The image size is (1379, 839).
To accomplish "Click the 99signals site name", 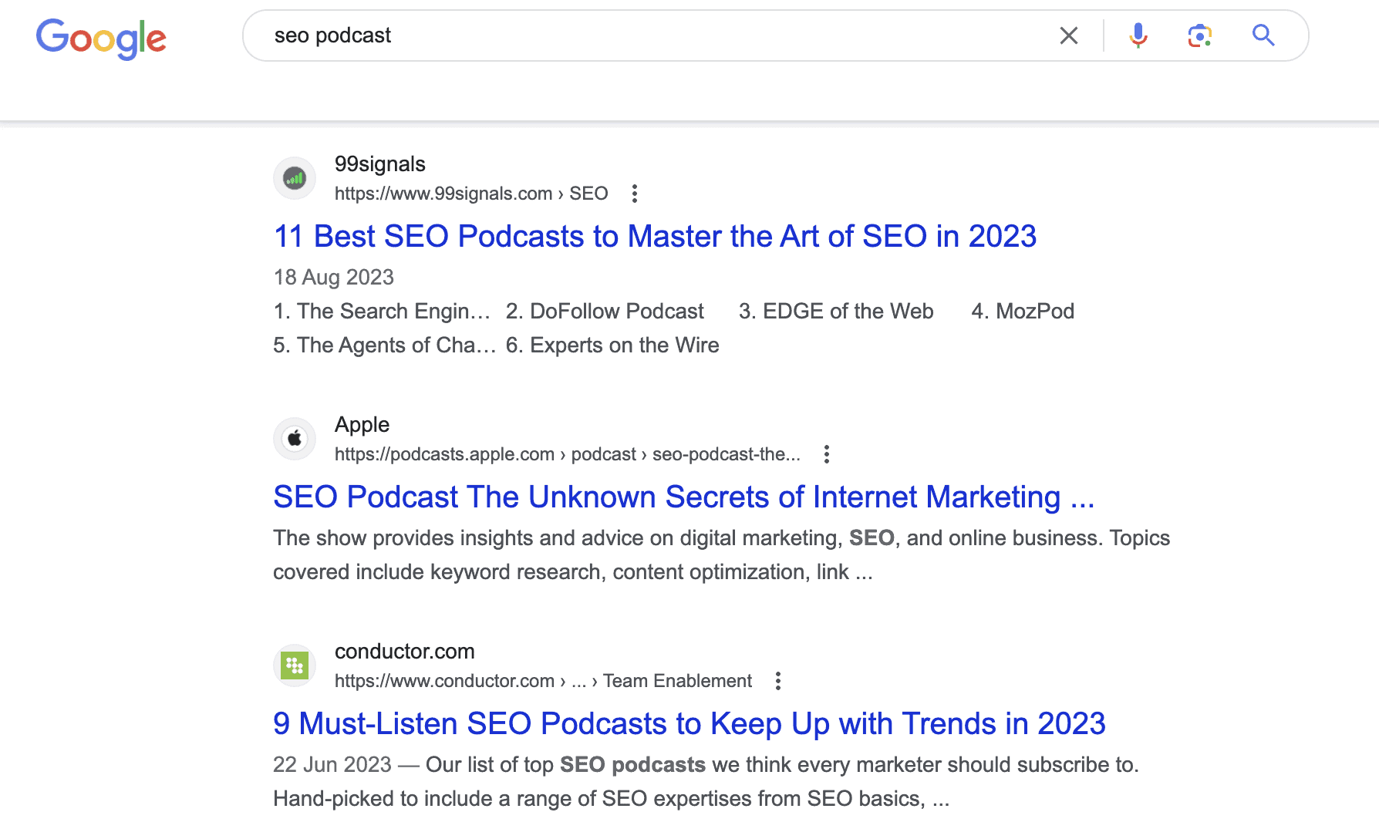I will (380, 163).
